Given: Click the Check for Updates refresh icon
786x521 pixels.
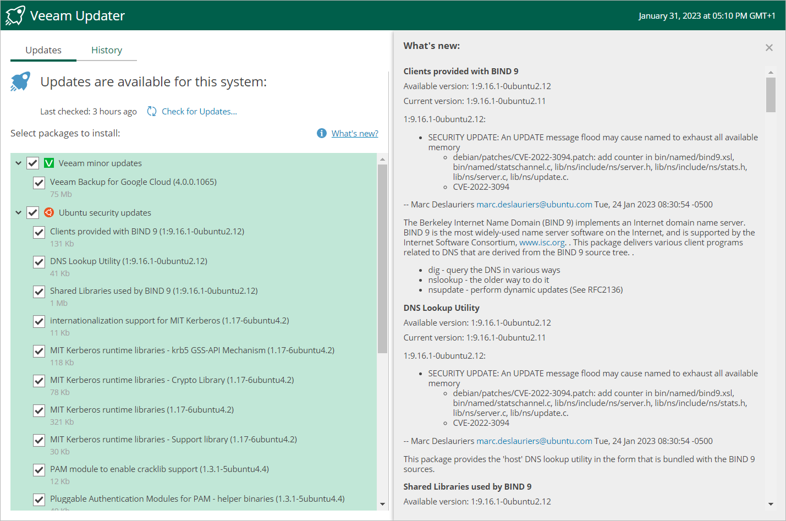Looking at the screenshot, I should (x=152, y=111).
